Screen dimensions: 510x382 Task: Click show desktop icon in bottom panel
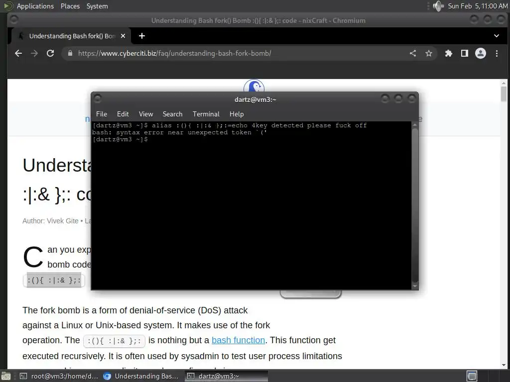tap(5, 376)
